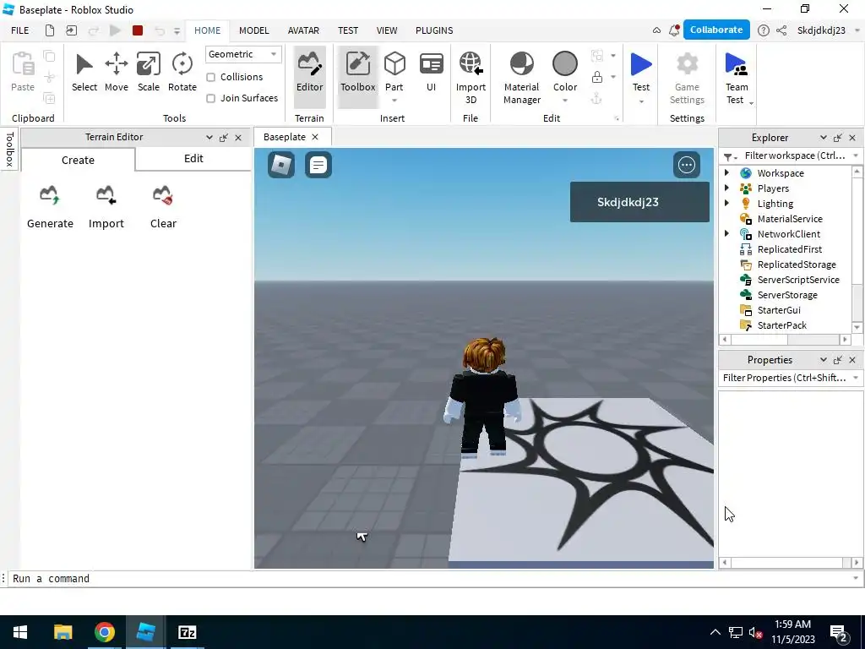Open 7-Zip from the taskbar
The width and height of the screenshot is (865, 649).
coord(187,632)
